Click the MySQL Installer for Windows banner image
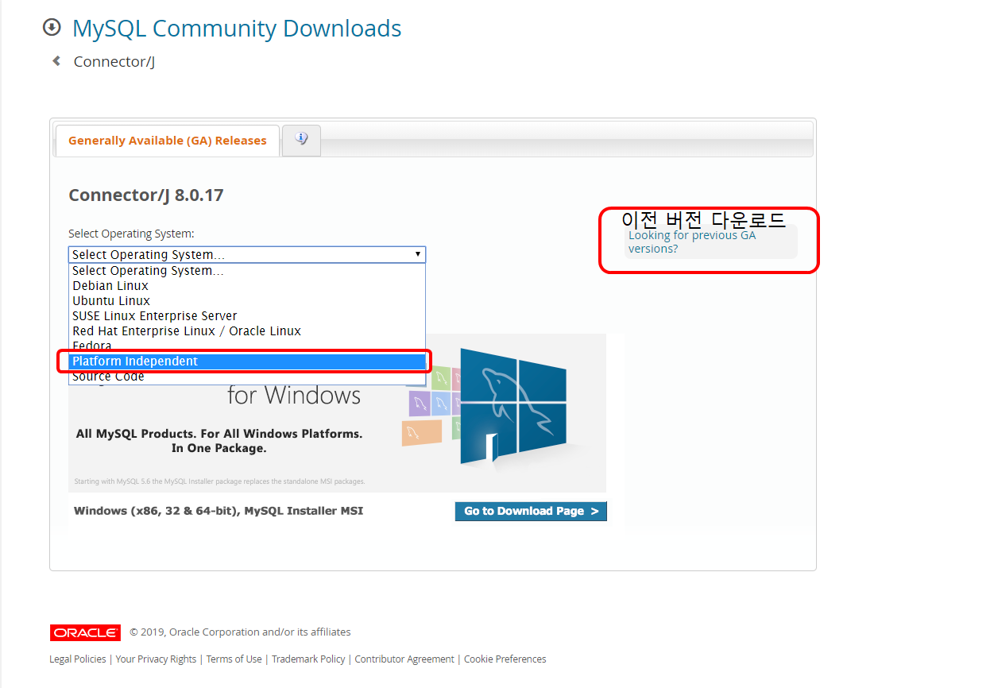994x688 pixels. 337,413
